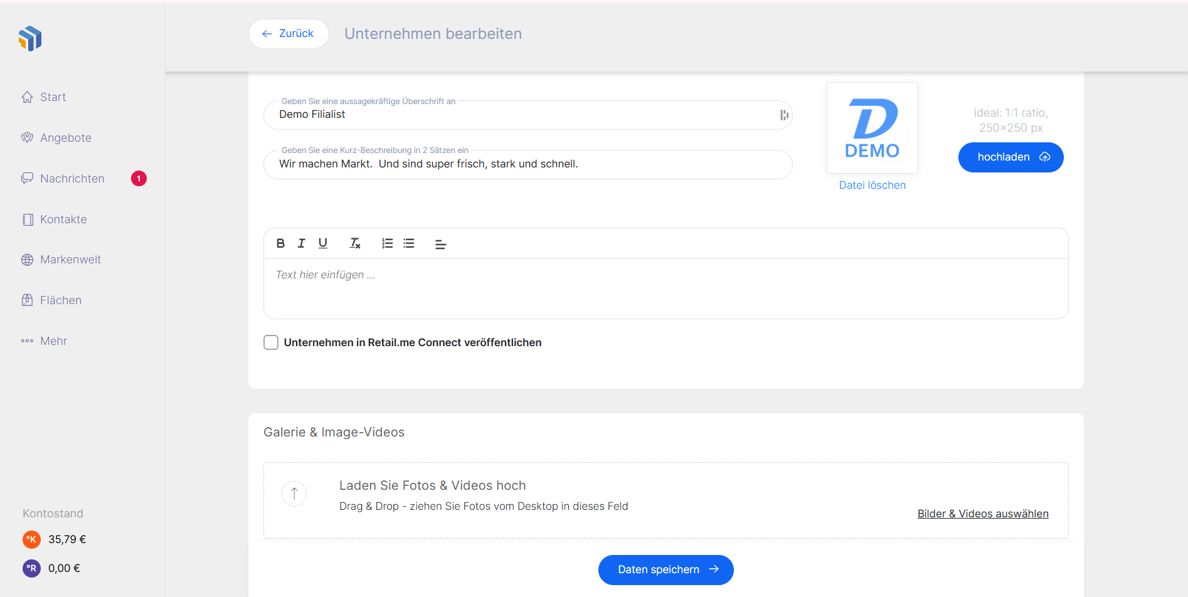This screenshot has height=597, width=1188.
Task: Click the Datei löschen link
Action: [872, 185]
